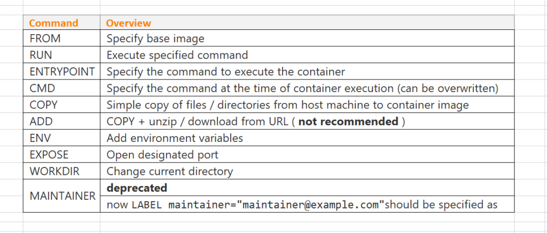Select the merged MAINTAINER cell
Screen dimensions: 547x233
tap(62, 196)
